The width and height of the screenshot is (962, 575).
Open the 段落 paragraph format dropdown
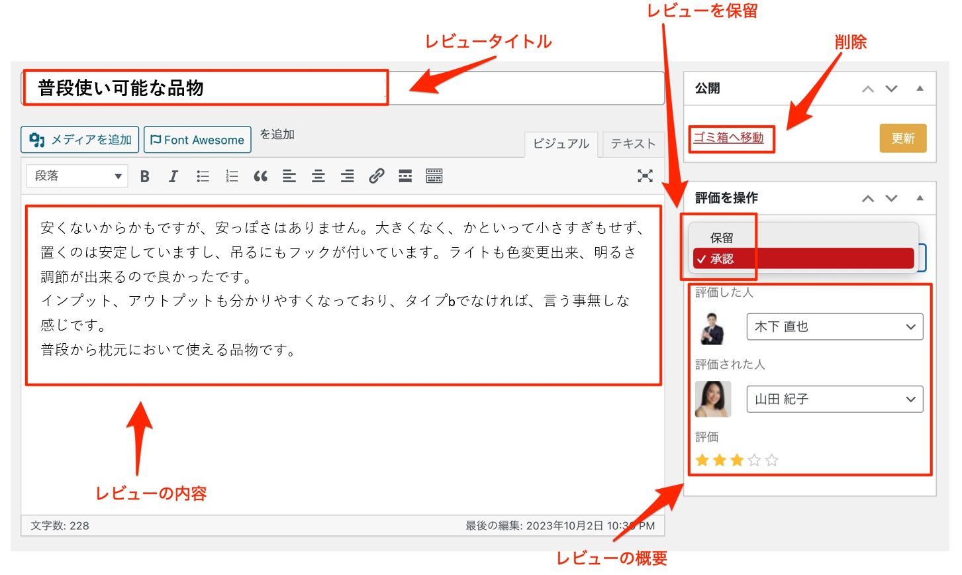(77, 176)
